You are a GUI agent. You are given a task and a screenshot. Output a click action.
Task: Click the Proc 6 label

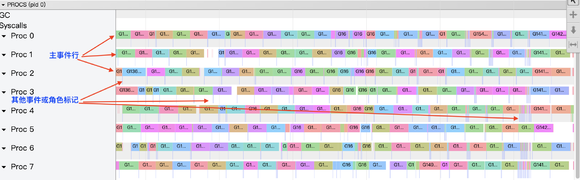coord(22,148)
